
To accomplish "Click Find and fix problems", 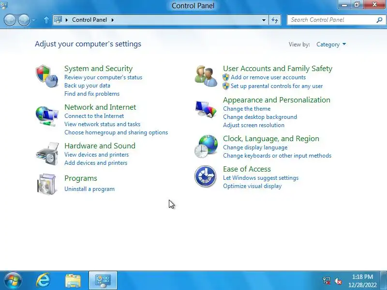I will 92,94.
